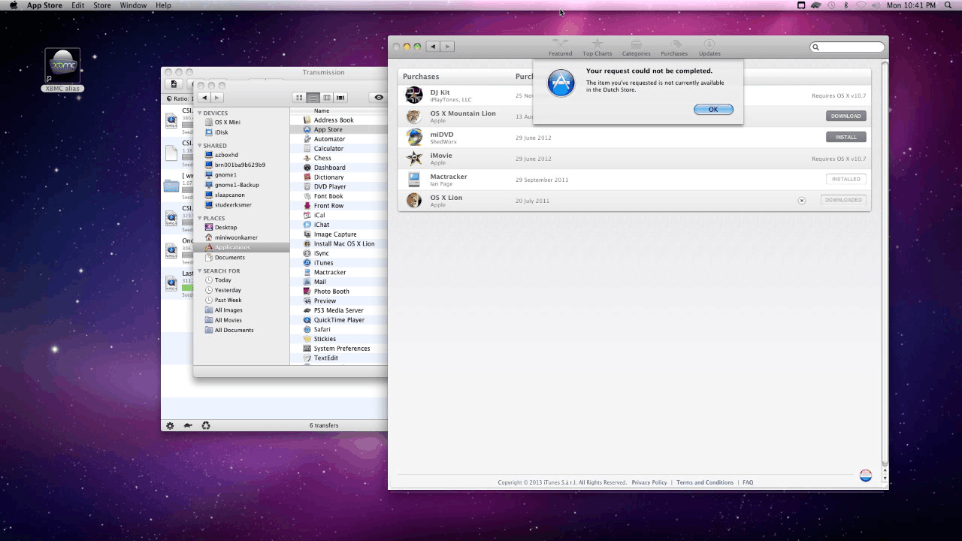The height and width of the screenshot is (541, 962).
Task: Click the DJ Kit app icon
Action: coord(414,95)
